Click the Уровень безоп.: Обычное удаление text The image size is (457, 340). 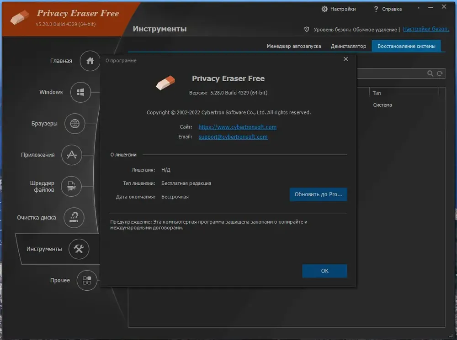355,29
